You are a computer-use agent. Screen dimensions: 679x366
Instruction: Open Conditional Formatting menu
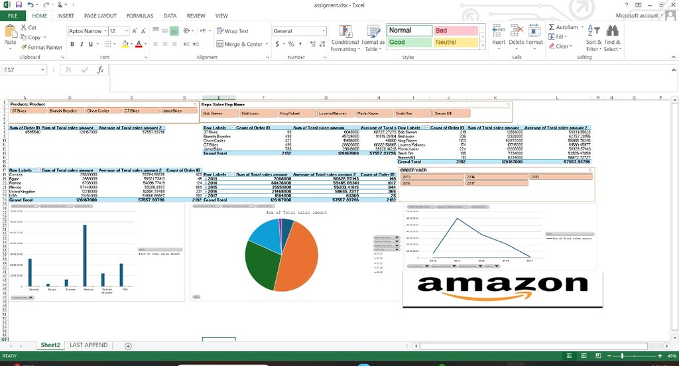tap(345, 38)
